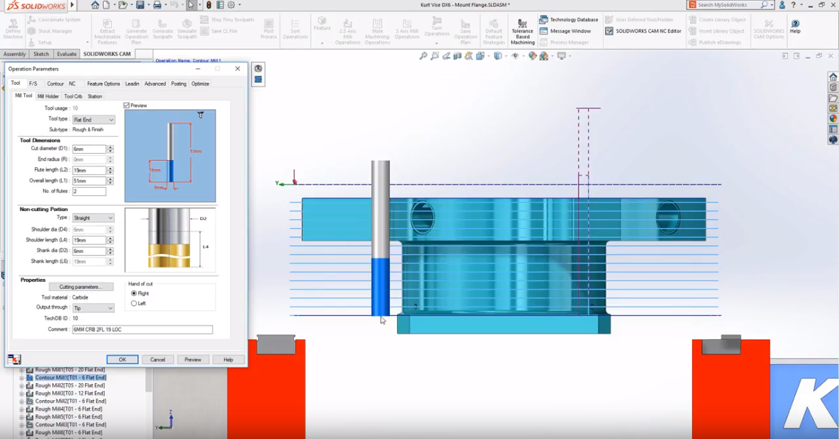
Task: Click the dialog's Help button
Action: [x=228, y=360]
